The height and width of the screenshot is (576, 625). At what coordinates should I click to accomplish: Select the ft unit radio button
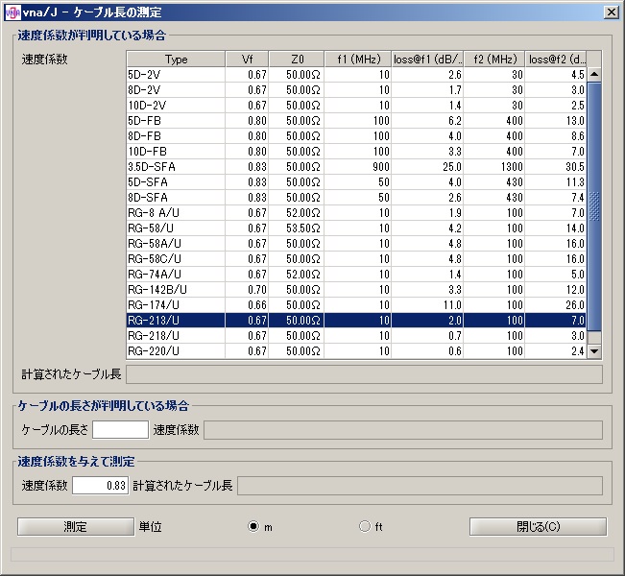click(x=364, y=527)
